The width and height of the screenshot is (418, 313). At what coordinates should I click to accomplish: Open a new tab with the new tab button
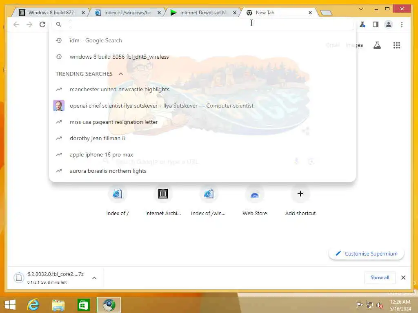(326, 13)
